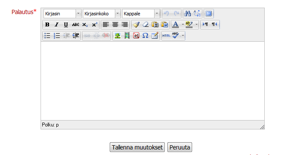Click the undo arrow
Viewport: 298px width, 155px height.
point(167,14)
